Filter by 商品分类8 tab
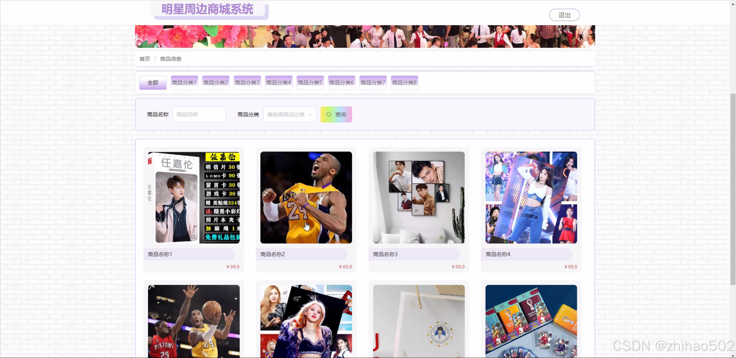Screen dimensions: 736x358 point(404,83)
